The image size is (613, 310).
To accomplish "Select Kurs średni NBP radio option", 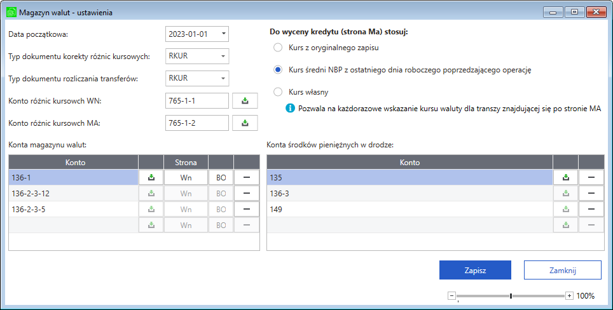I will pyautogui.click(x=277, y=70).
